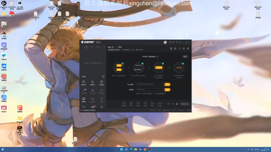Click the FMS URL step two circle
The width and height of the screenshot is (271, 152).
pos(139,68)
